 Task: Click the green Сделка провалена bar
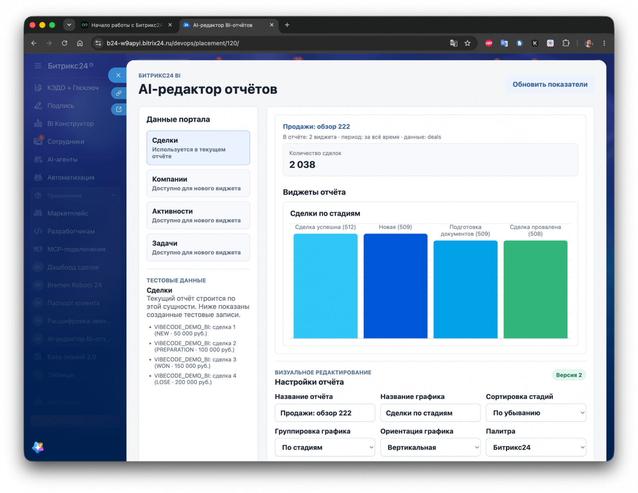coord(535,289)
